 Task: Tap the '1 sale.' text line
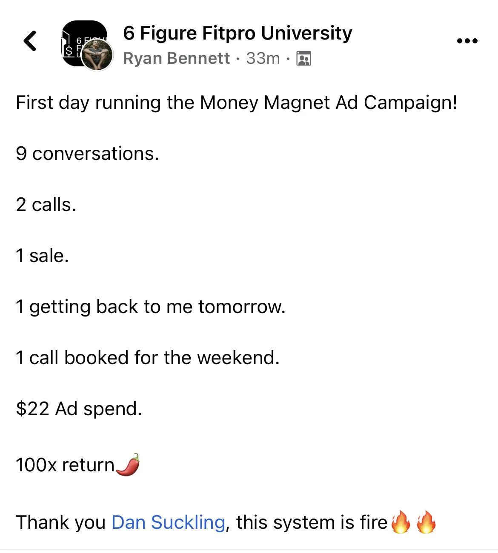42,256
